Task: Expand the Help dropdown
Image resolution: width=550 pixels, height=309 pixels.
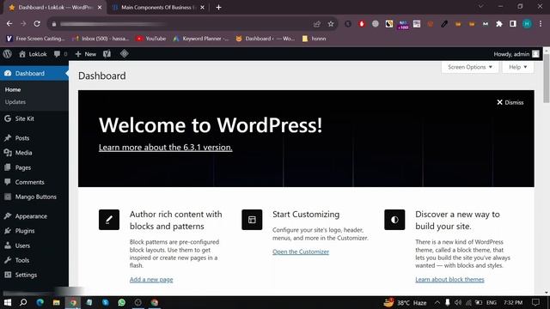Action: (x=517, y=67)
